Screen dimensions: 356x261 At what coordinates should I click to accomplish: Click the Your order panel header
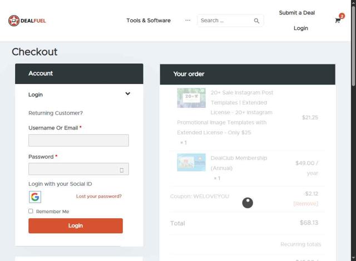[248, 74]
